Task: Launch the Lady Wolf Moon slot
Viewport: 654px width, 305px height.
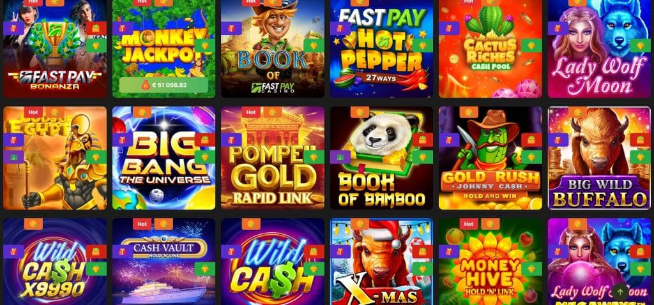Action: coord(599,48)
